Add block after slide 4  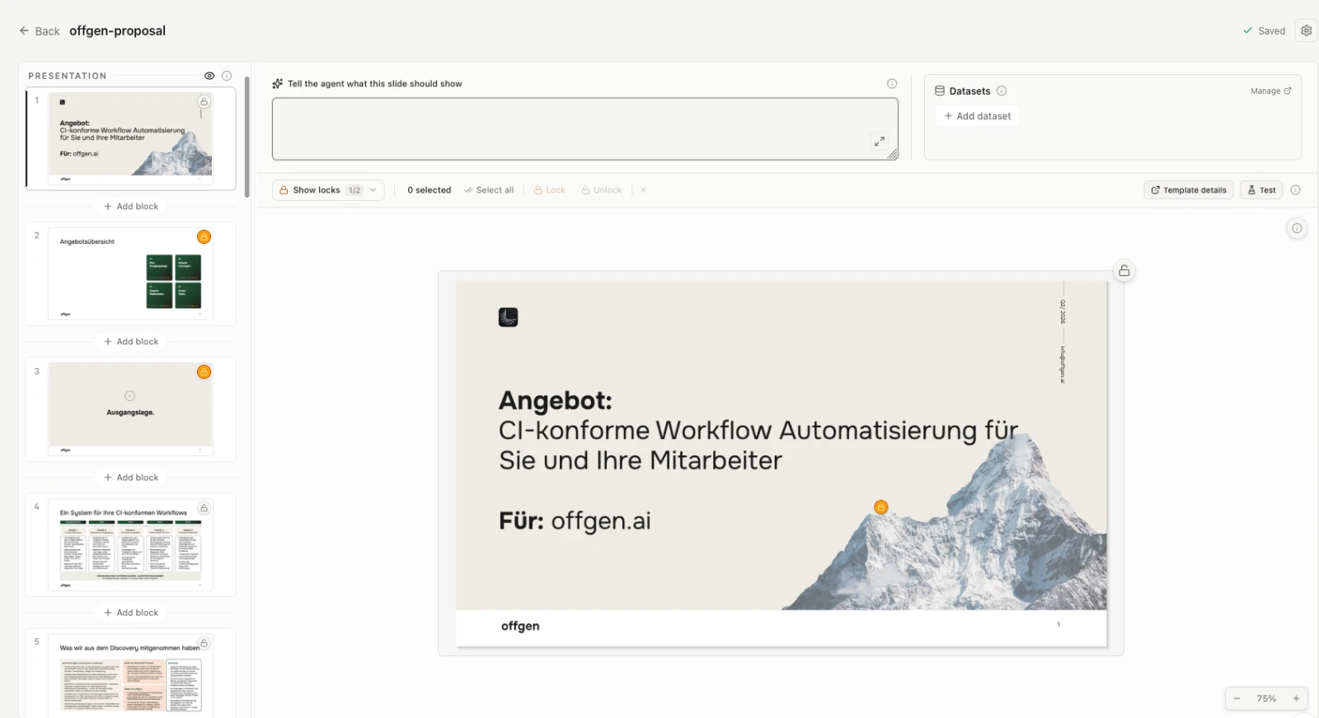131,613
